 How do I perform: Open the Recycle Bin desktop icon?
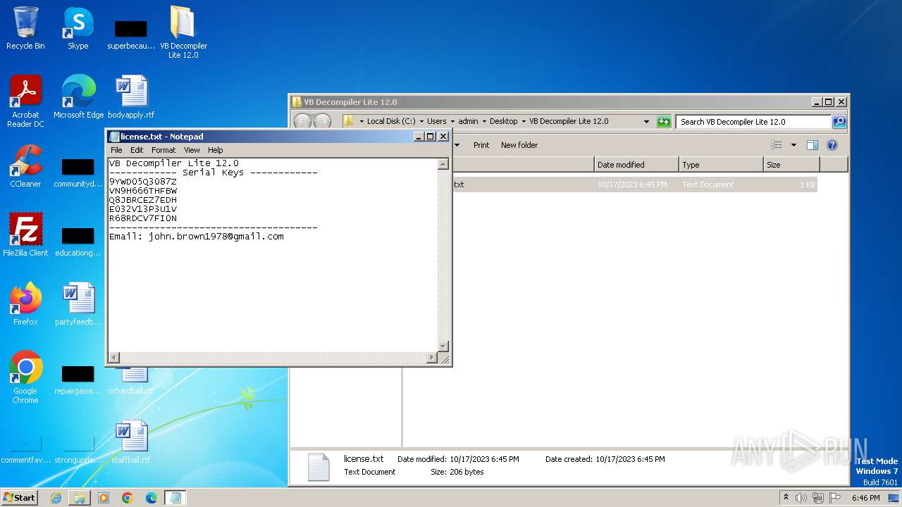click(x=25, y=28)
